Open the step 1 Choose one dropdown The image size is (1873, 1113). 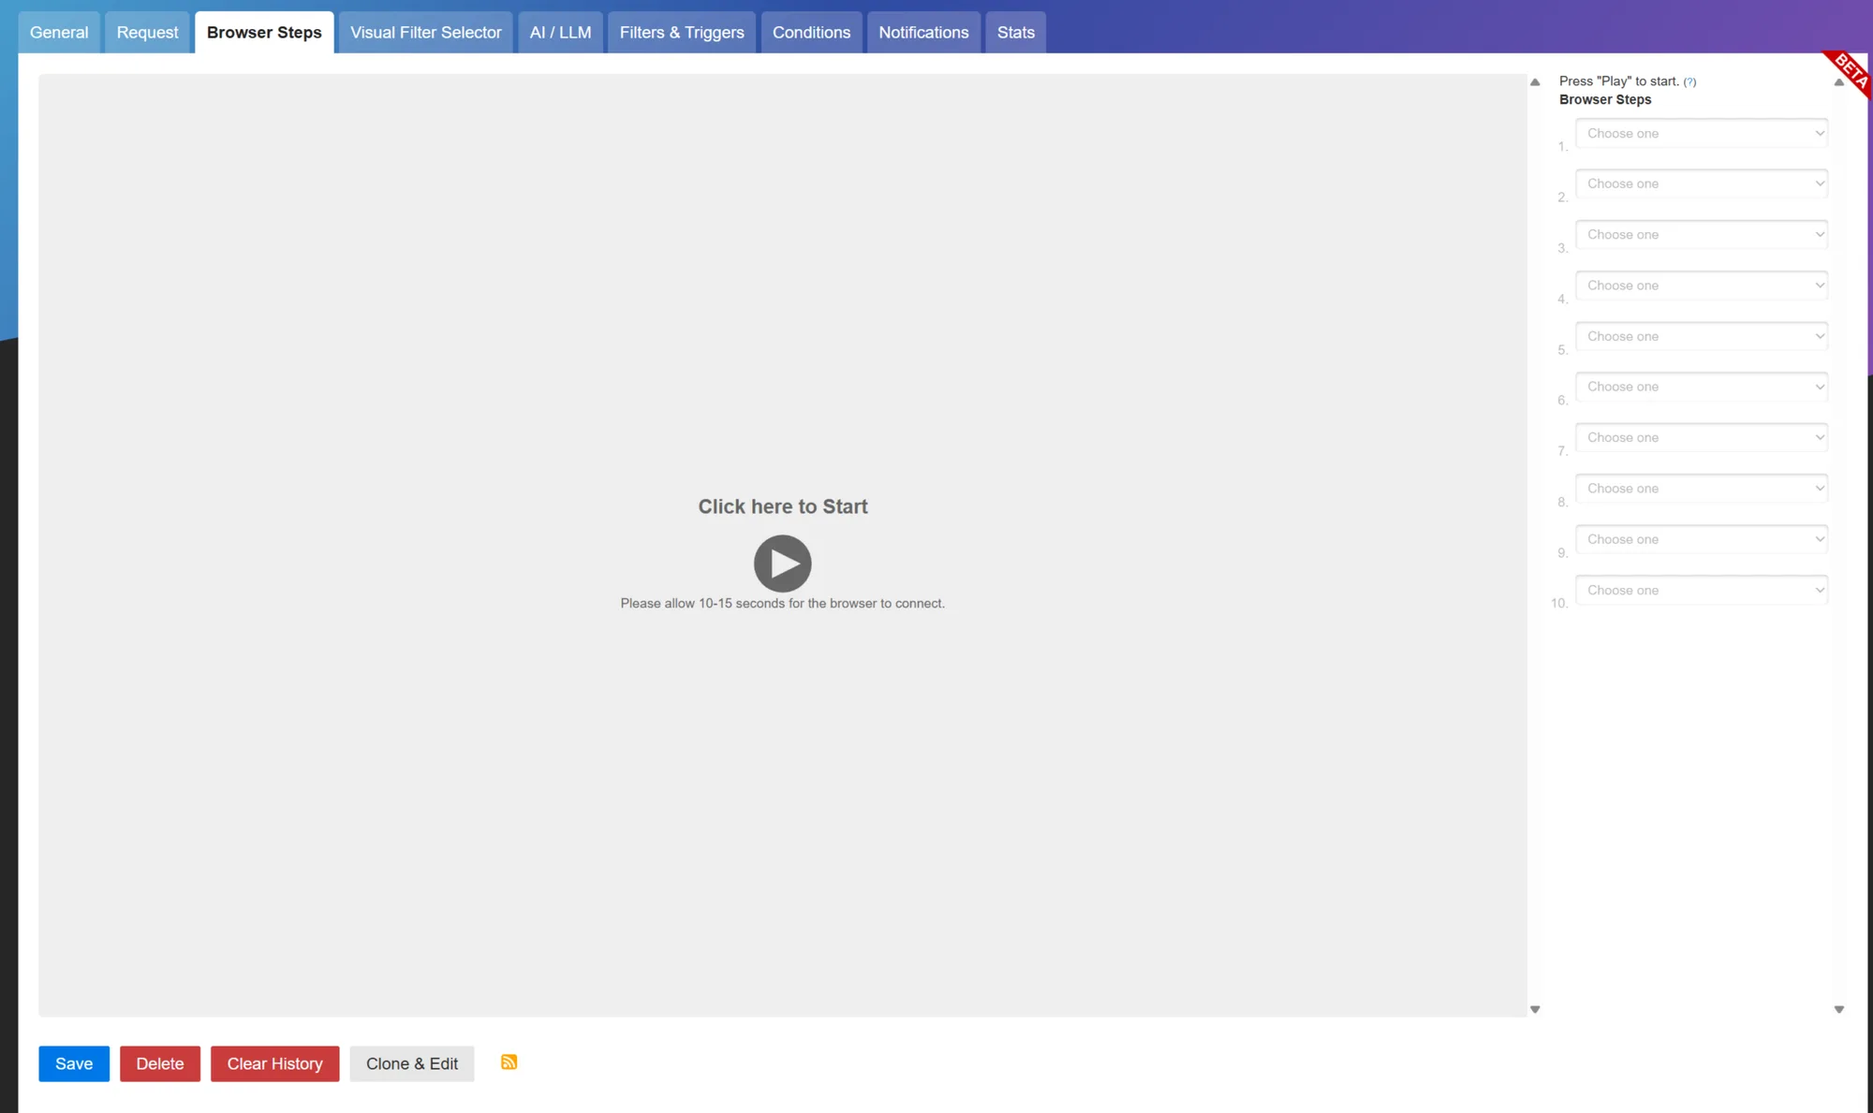(1702, 133)
